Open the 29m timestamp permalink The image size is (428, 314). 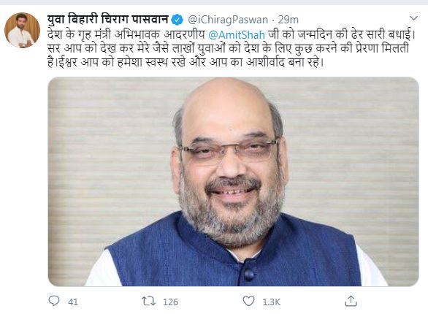tap(288, 20)
